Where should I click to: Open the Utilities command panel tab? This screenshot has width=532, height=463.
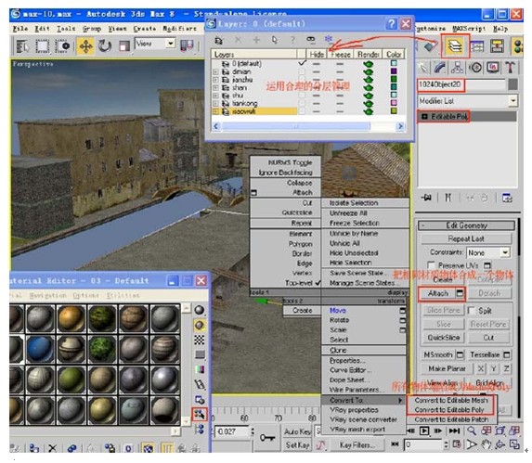tap(511, 68)
